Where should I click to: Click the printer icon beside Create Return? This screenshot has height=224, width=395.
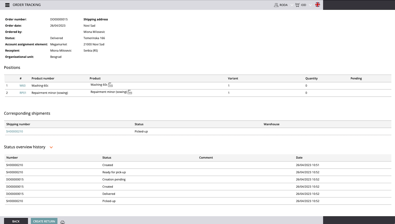(62, 222)
